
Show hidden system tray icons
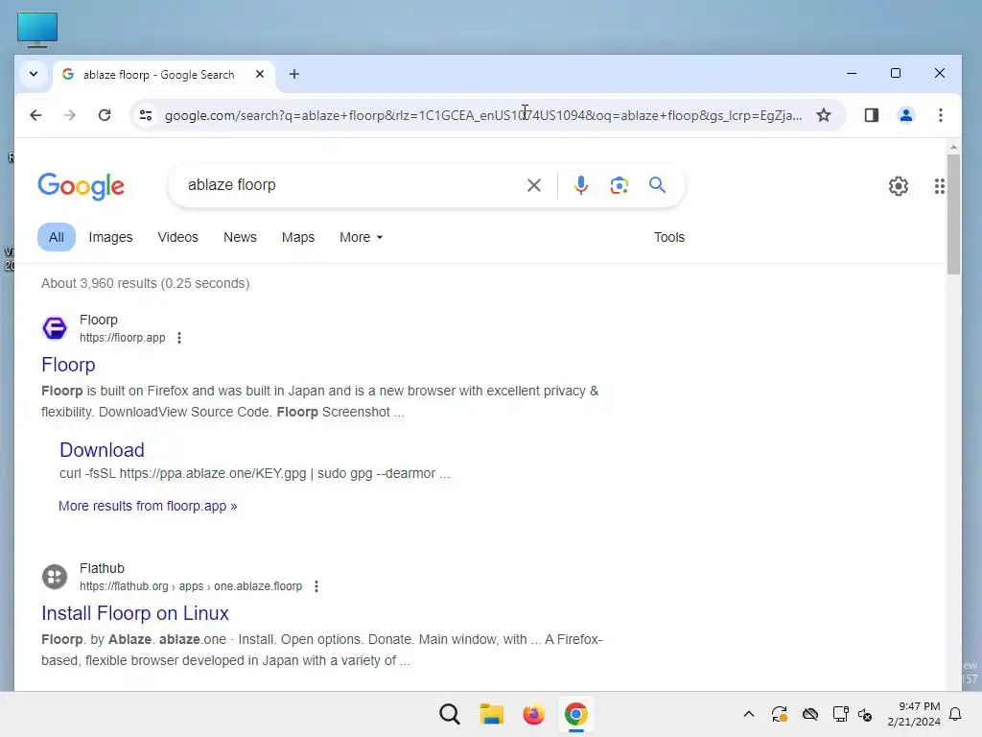tap(748, 714)
